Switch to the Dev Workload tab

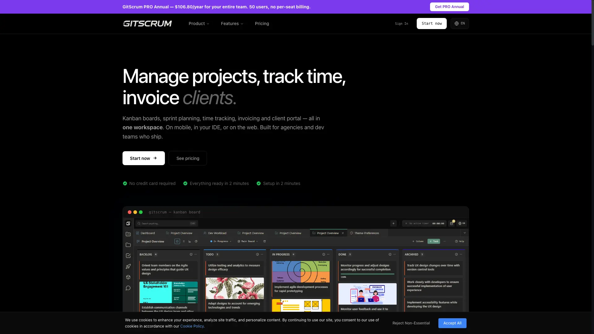coord(215,233)
